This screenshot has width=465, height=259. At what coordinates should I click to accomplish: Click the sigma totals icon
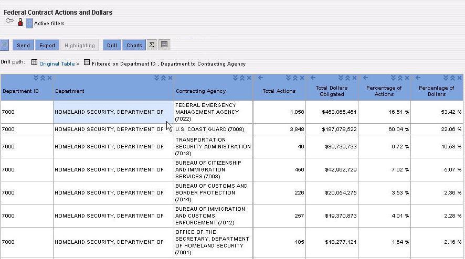(x=152, y=45)
